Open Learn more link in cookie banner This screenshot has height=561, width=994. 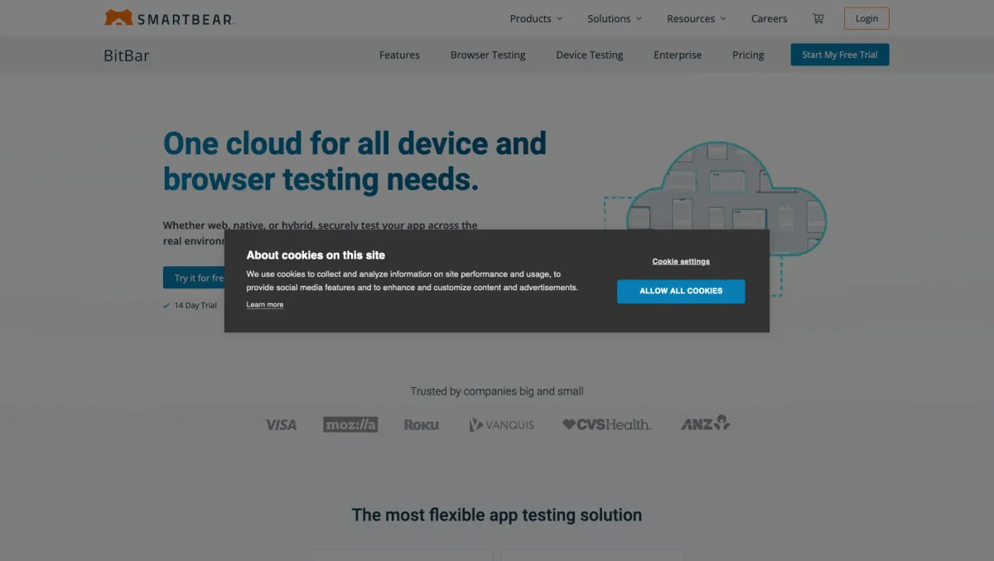click(265, 305)
